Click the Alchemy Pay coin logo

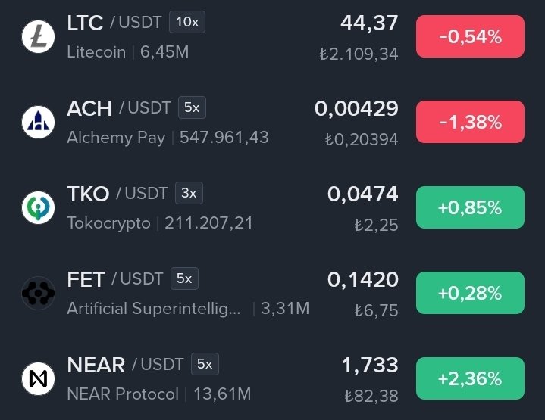(38, 122)
